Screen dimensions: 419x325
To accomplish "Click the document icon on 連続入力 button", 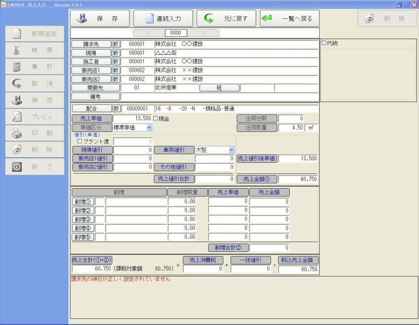I will (x=149, y=19).
